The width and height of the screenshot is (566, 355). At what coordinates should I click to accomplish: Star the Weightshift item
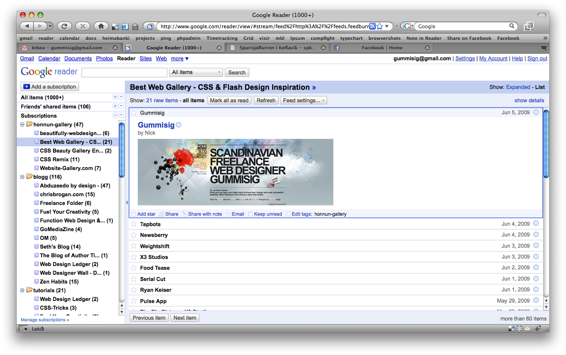(x=134, y=246)
